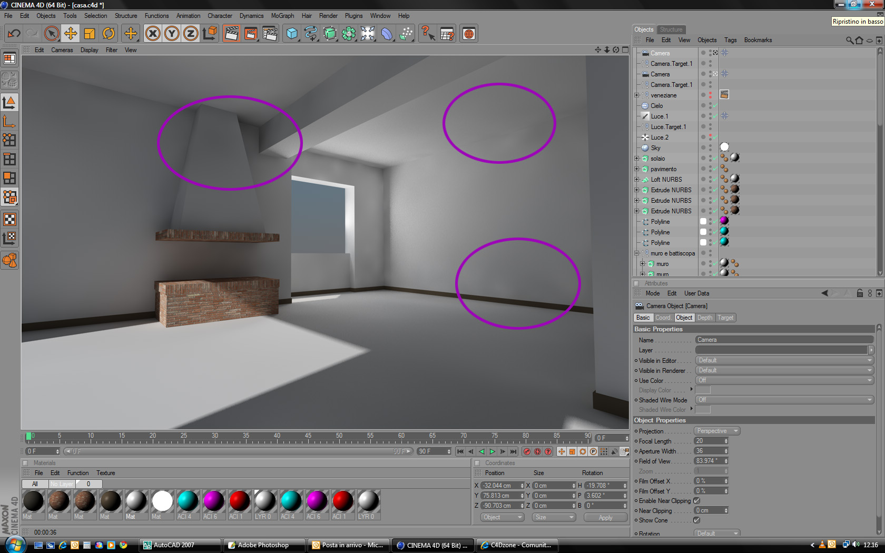Open the Projection Perspective dropdown
Viewport: 885px width, 553px height.
[x=717, y=431]
